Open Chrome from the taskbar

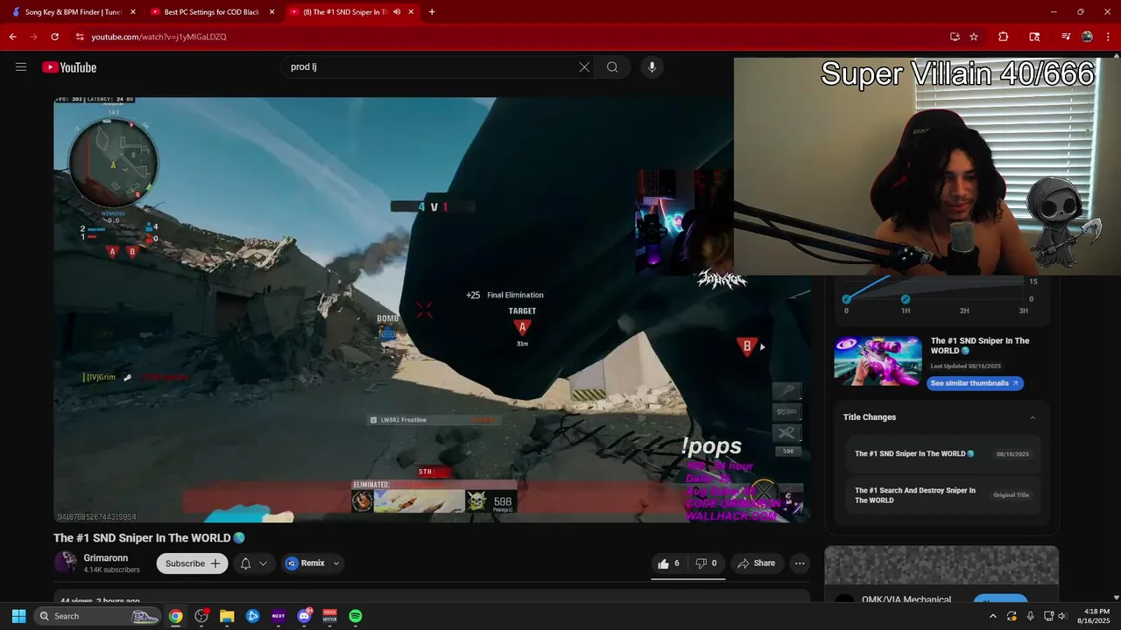(x=176, y=616)
